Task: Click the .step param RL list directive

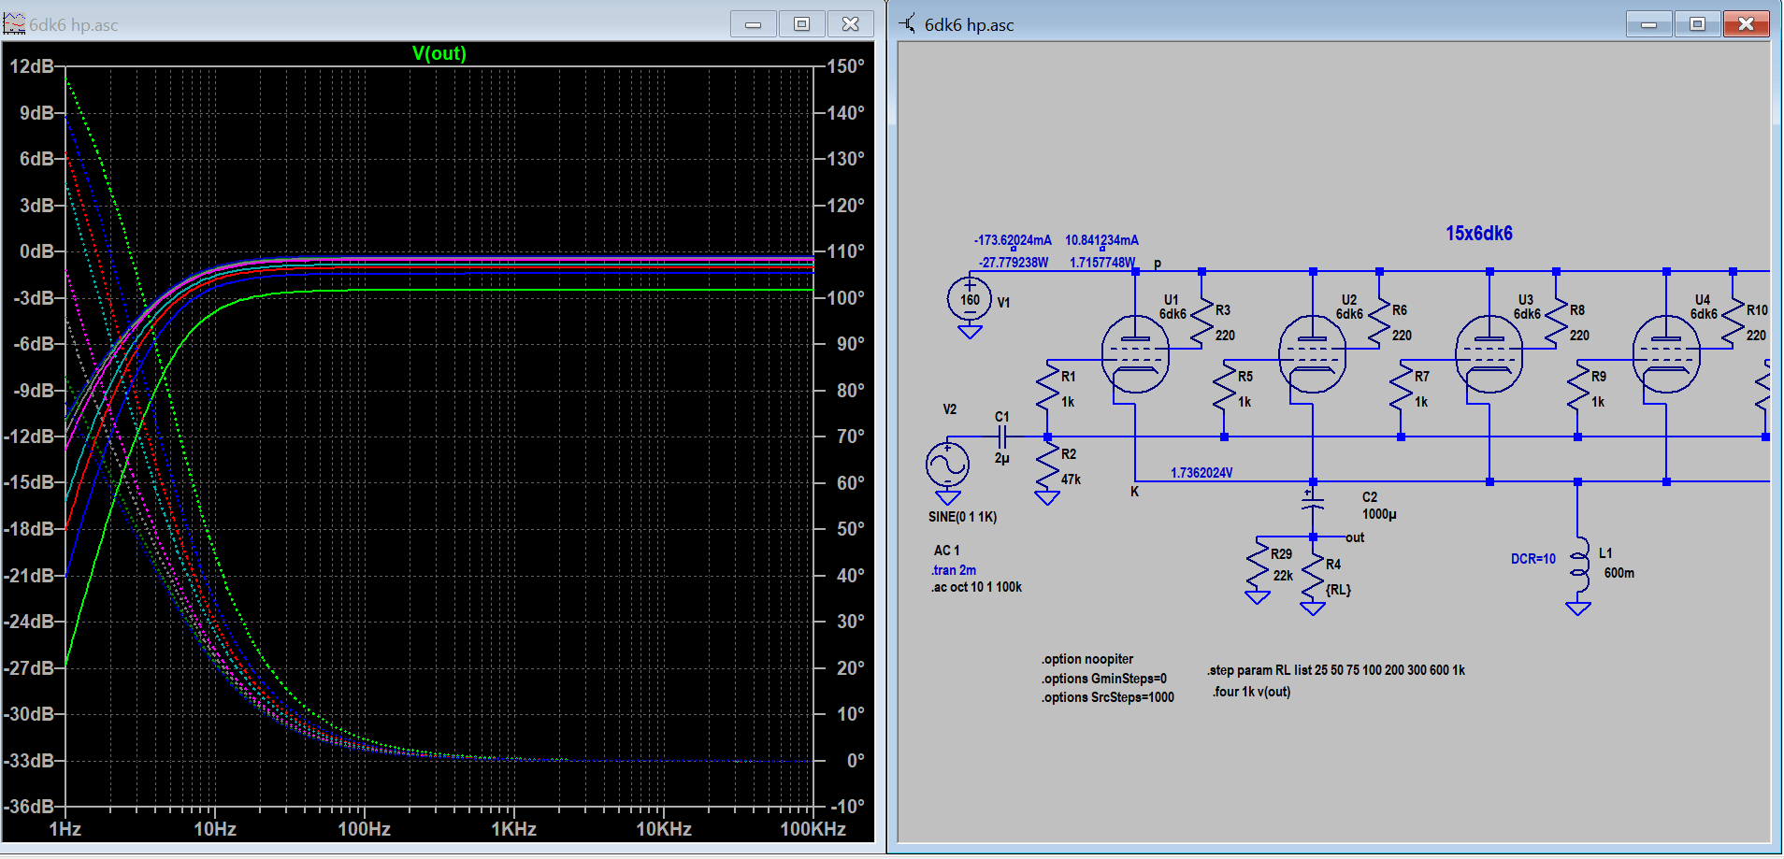Action: click(x=1335, y=670)
